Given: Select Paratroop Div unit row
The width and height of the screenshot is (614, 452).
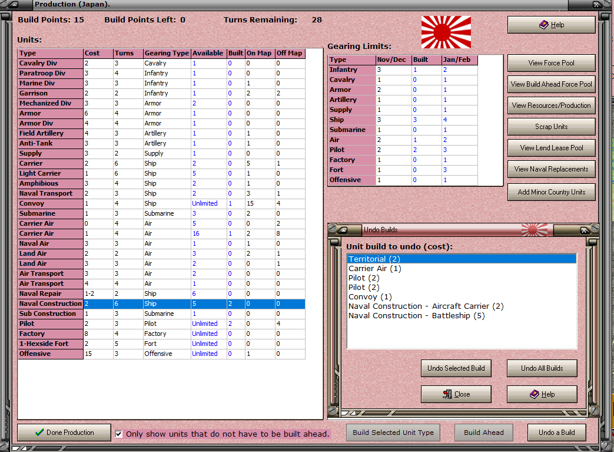Looking at the screenshot, I should pos(161,73).
